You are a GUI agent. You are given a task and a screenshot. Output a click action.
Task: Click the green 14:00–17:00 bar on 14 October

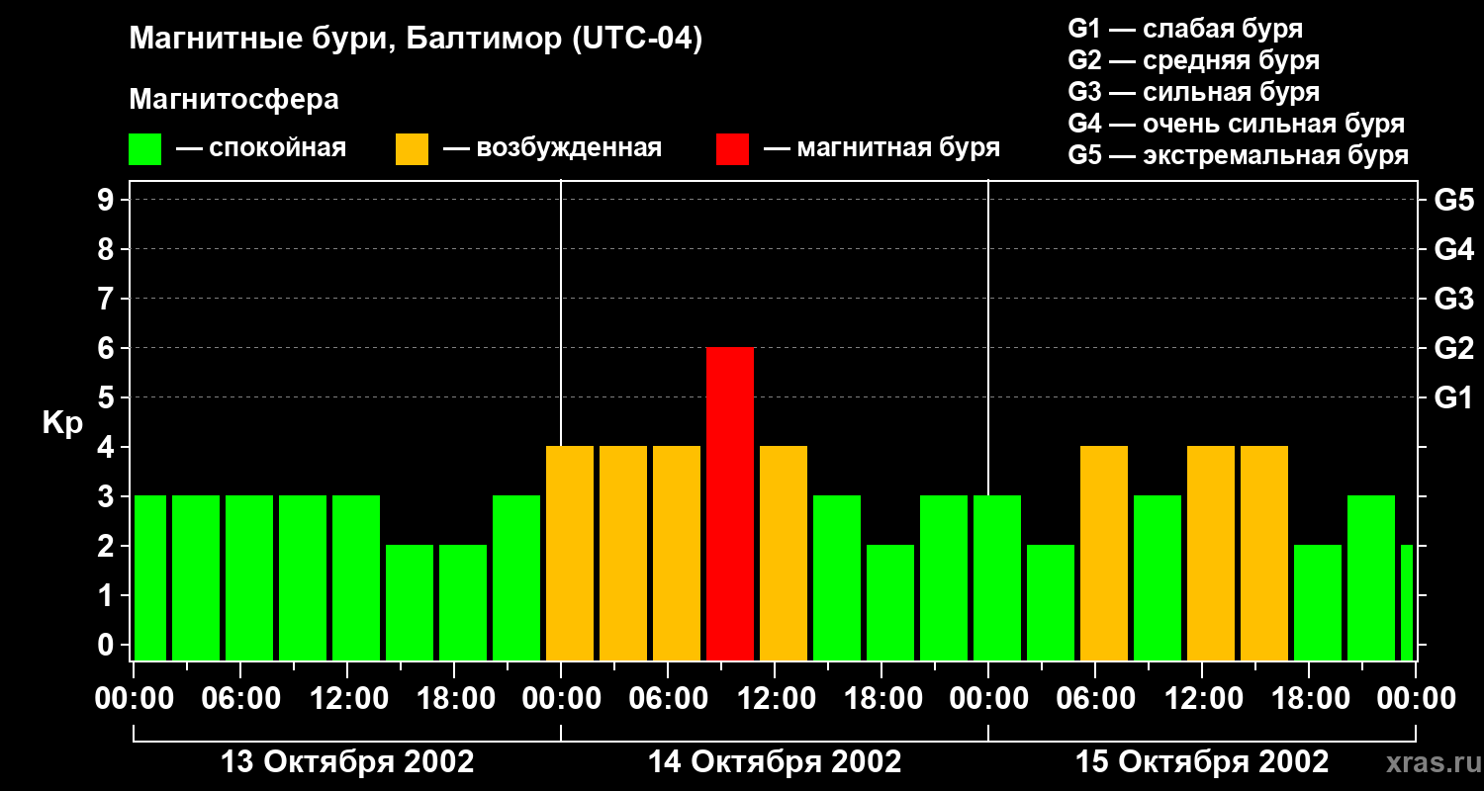pos(837,578)
